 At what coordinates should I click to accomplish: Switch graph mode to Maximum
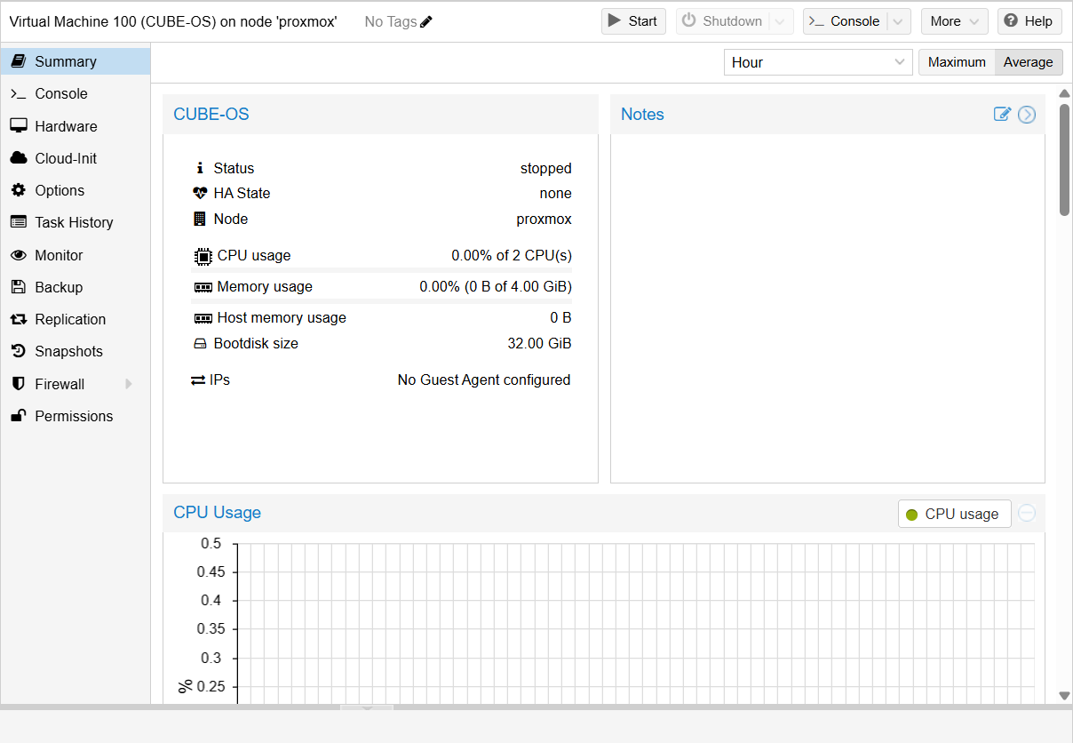pyautogui.click(x=957, y=62)
